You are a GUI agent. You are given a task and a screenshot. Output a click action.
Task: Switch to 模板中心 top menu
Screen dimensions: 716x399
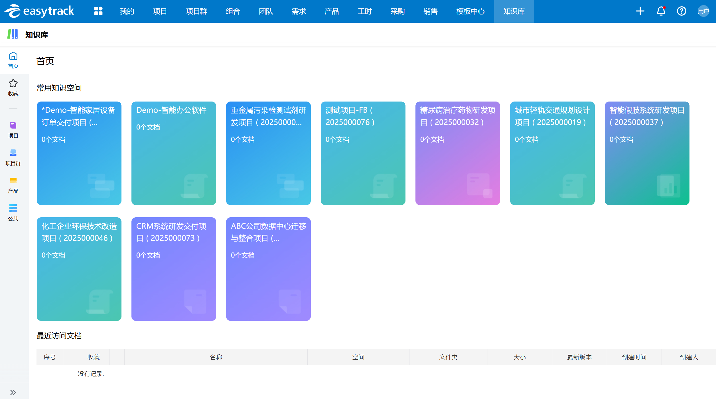coord(470,11)
